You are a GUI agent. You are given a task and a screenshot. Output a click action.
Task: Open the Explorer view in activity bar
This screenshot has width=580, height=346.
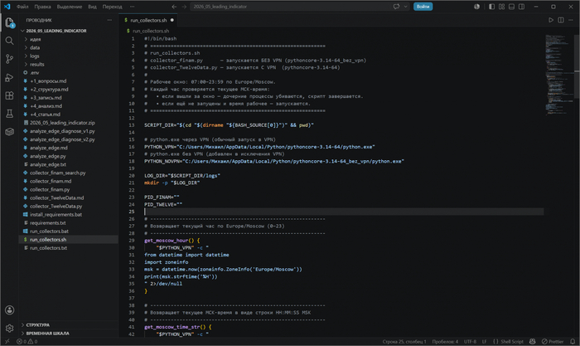10,22
